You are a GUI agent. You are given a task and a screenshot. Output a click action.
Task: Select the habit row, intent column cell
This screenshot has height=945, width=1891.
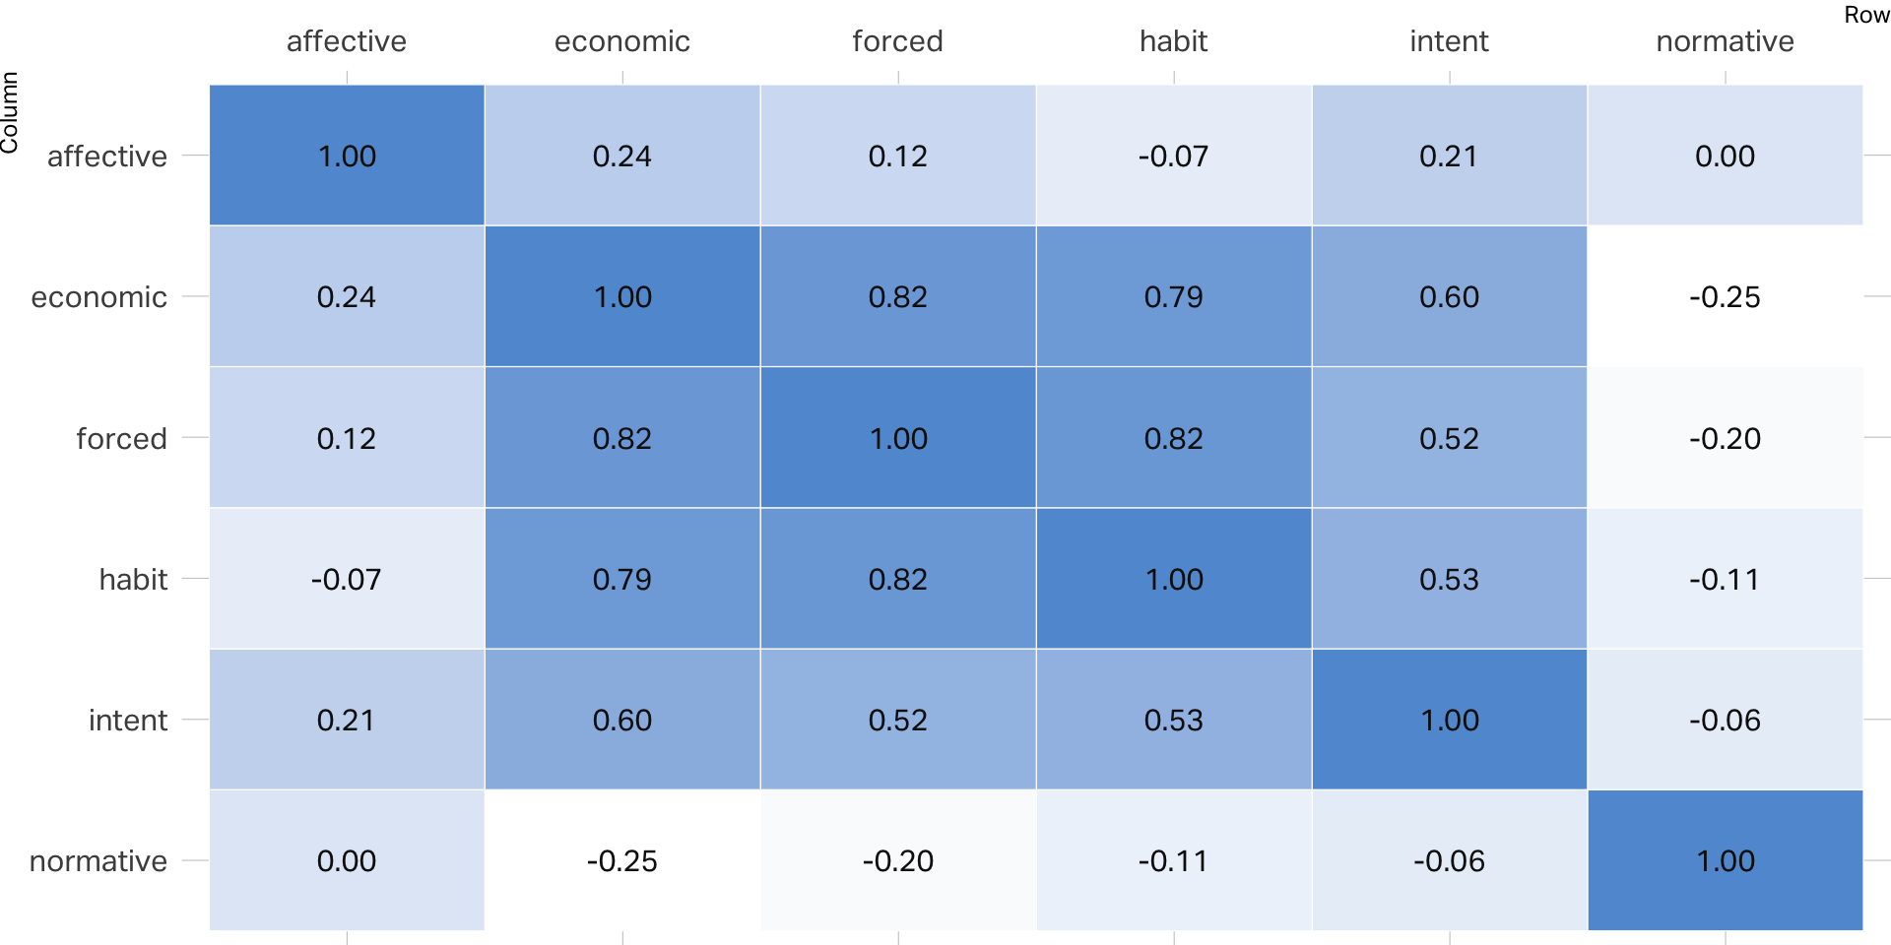pos(1449,579)
